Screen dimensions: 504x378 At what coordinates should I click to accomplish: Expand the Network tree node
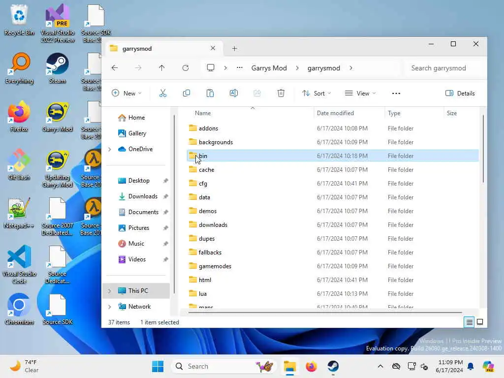click(x=110, y=307)
